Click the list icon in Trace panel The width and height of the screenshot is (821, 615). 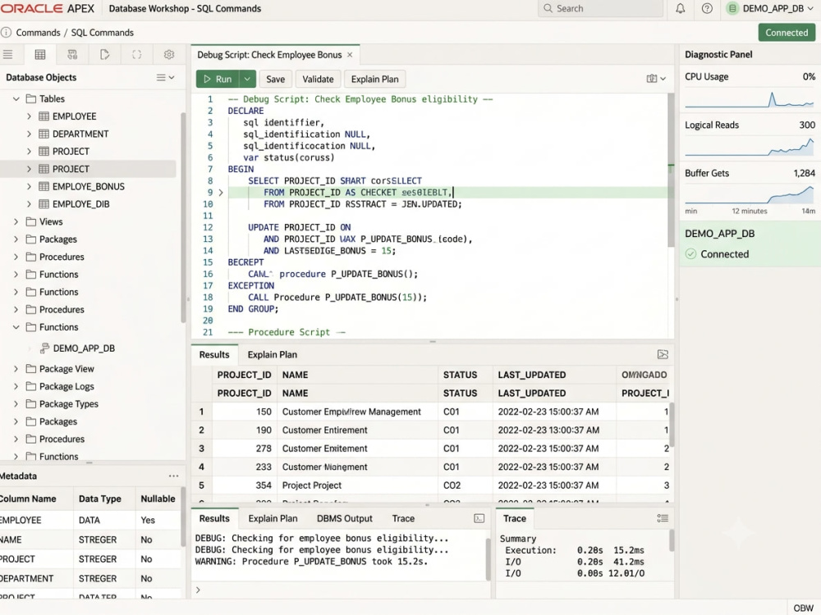663,518
